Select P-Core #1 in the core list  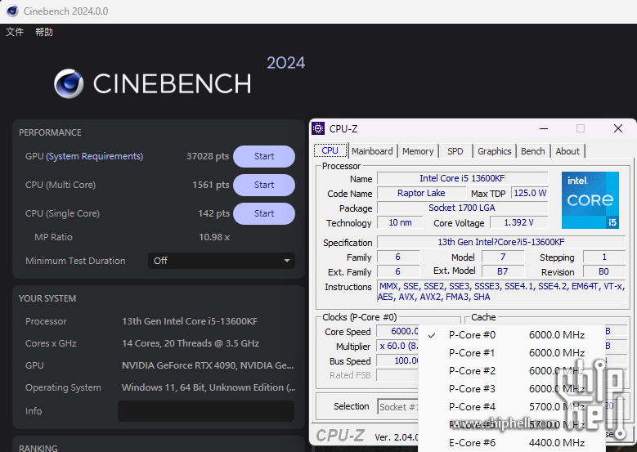[x=511, y=353]
